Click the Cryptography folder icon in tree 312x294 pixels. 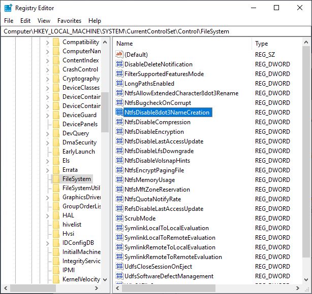tap(56, 79)
